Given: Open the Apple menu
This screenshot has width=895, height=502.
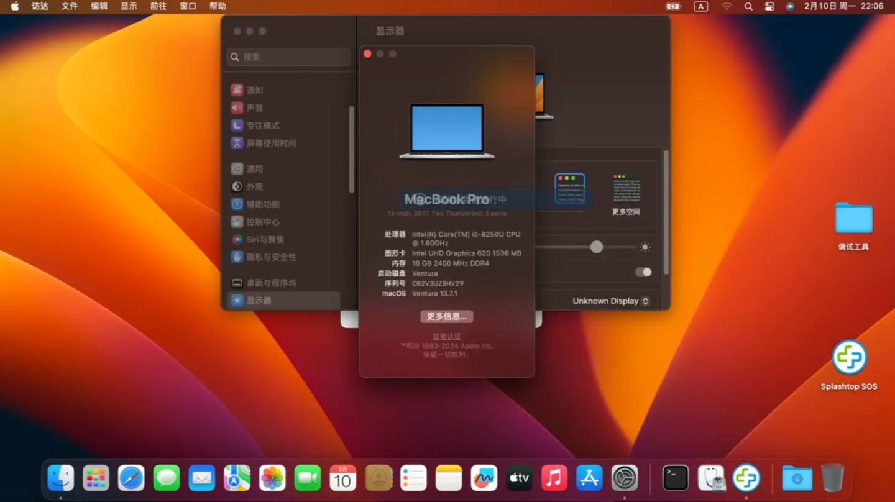Looking at the screenshot, I should 14,6.
